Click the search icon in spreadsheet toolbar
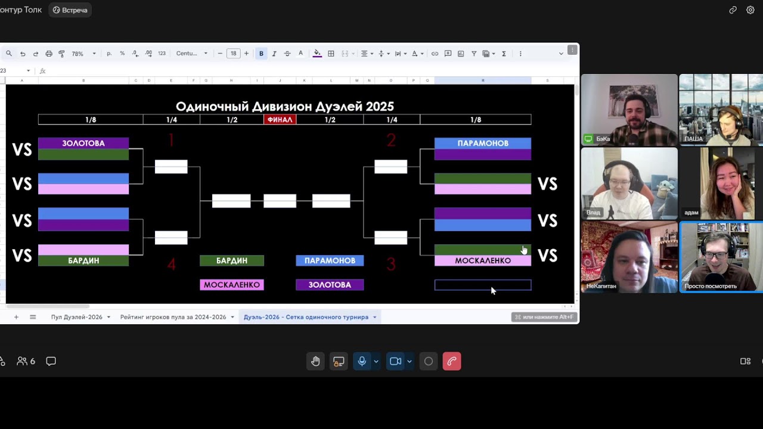 pos(9,54)
